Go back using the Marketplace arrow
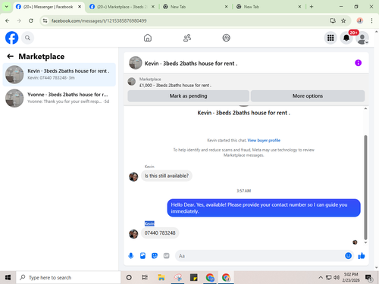Image resolution: width=379 pixels, height=284 pixels. coord(10,56)
